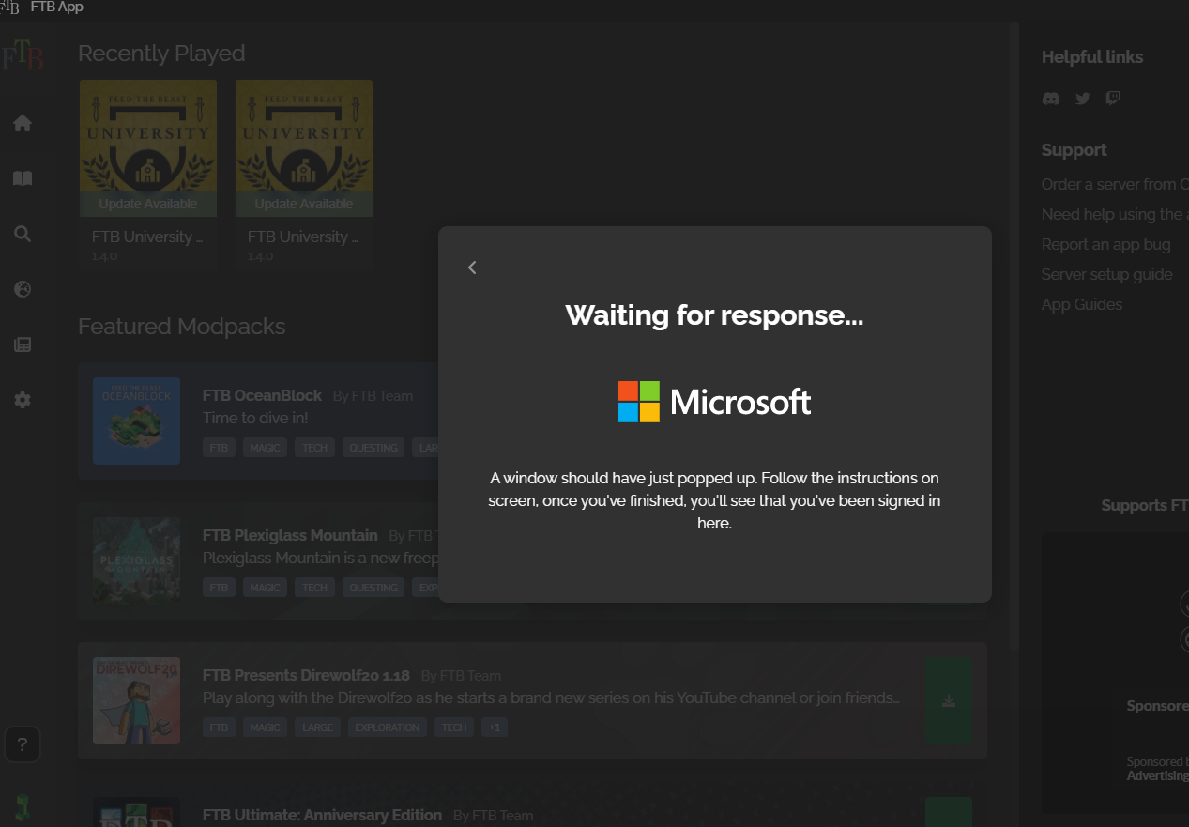The width and height of the screenshot is (1189, 827).
Task: Click the Recently Played heading
Action: 161,54
